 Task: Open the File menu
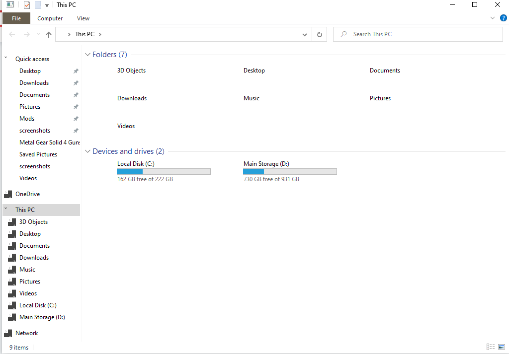click(16, 18)
